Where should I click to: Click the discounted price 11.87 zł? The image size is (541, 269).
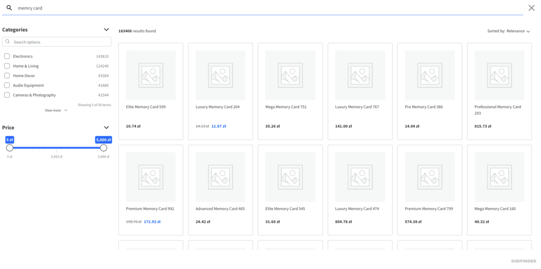click(x=219, y=126)
